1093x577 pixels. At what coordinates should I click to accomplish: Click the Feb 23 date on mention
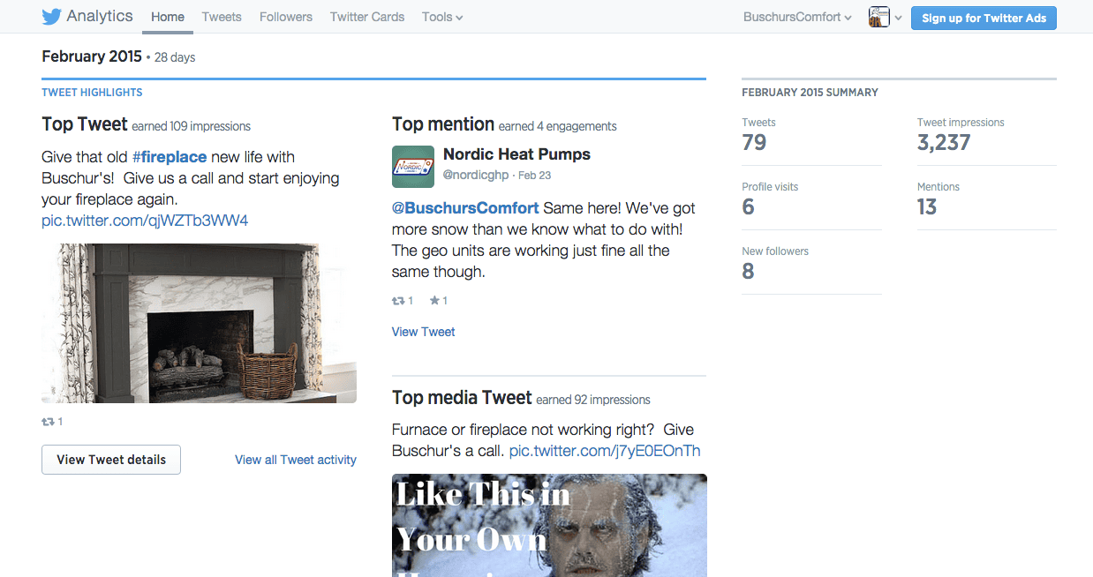click(x=535, y=175)
